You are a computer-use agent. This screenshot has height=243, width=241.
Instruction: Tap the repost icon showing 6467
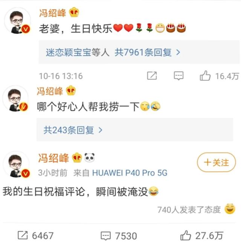23,235
